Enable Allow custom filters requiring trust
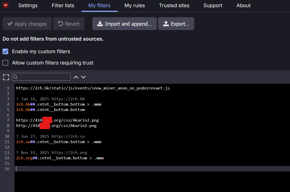290x192 pixels. pyautogui.click(x=5, y=63)
